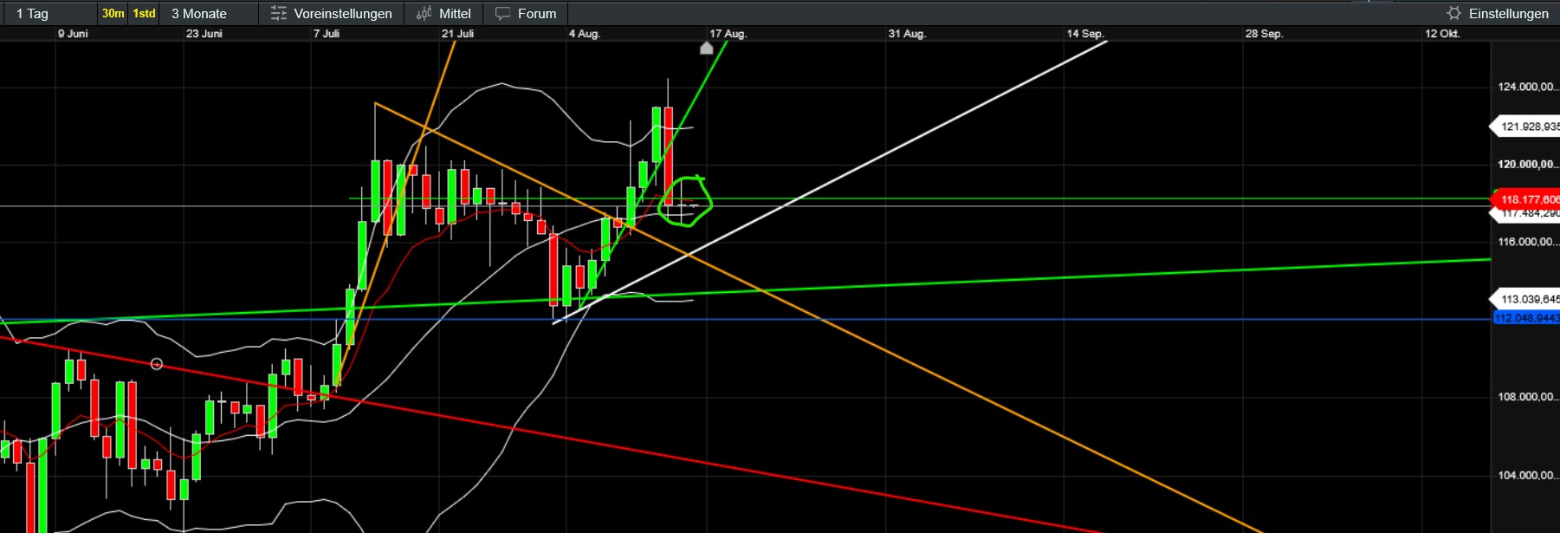
Task: Click the 124.000,00 axis value
Action: pos(1528,87)
